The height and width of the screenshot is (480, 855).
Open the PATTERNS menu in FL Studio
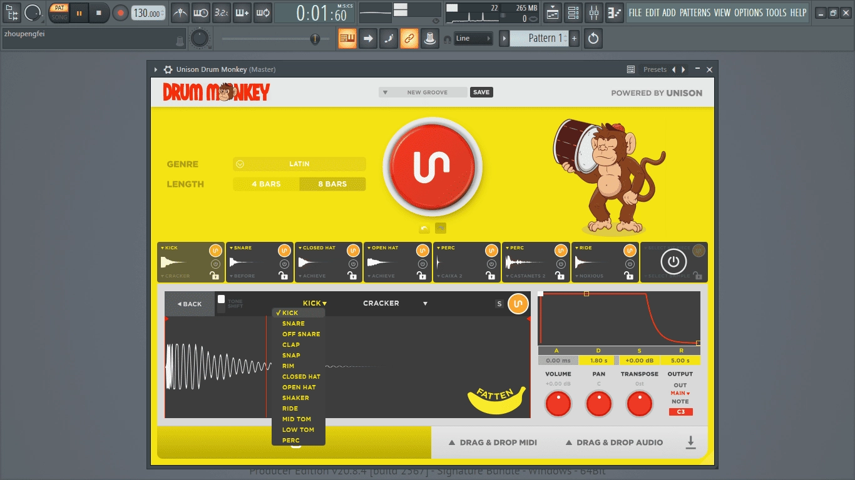coord(695,12)
